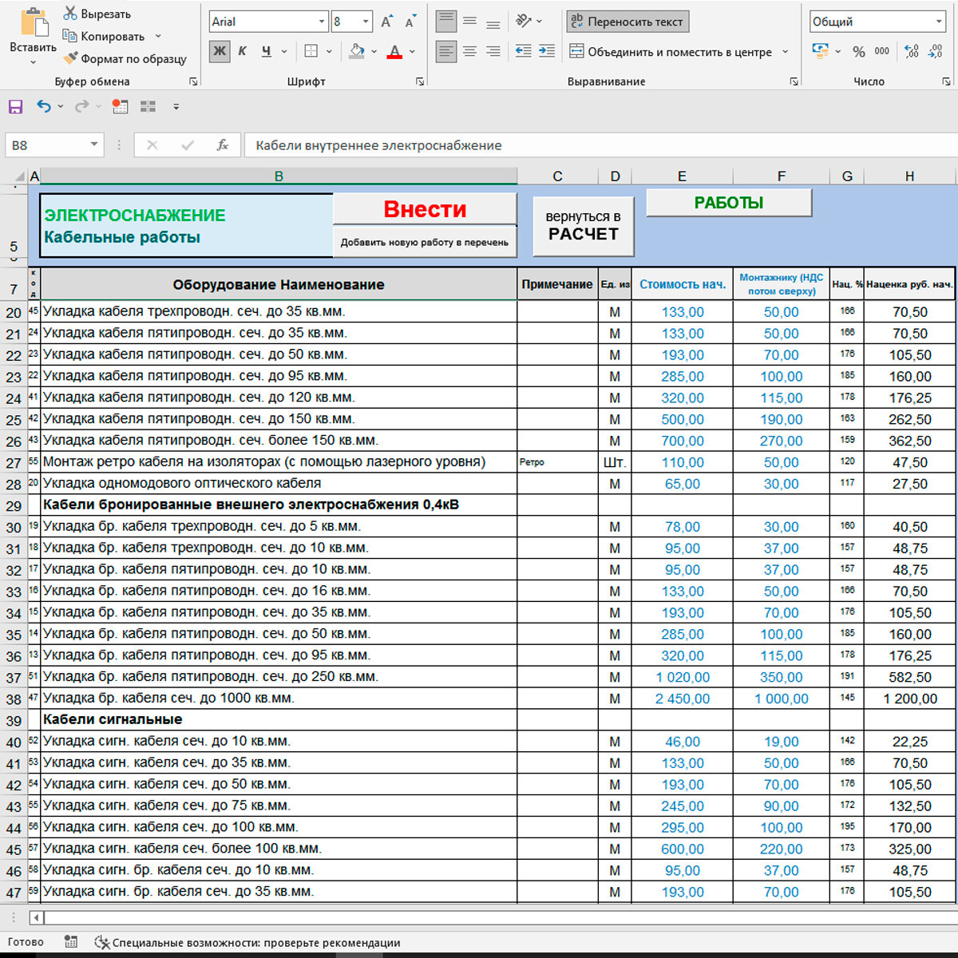Click red Внести button

click(425, 209)
